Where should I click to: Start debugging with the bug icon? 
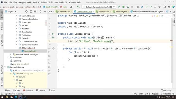pyautogui.click(x=123, y=7)
